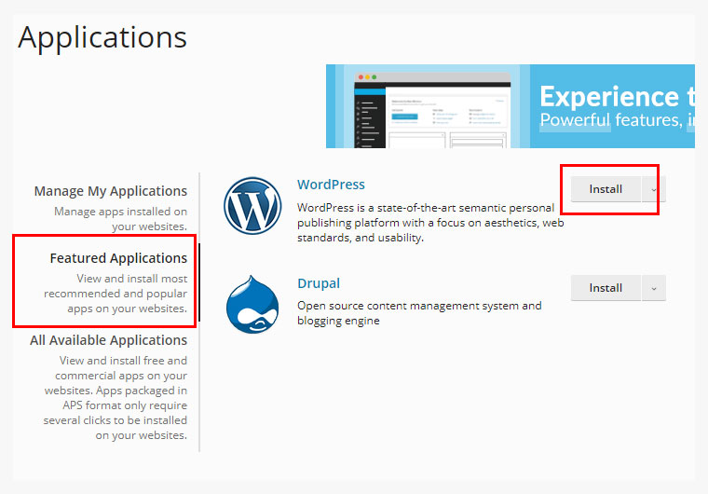
Task: Expand the WordPress Install dropdown arrow
Action: click(x=654, y=189)
